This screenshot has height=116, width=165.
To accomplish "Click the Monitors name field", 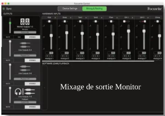I will [x=25, y=30].
